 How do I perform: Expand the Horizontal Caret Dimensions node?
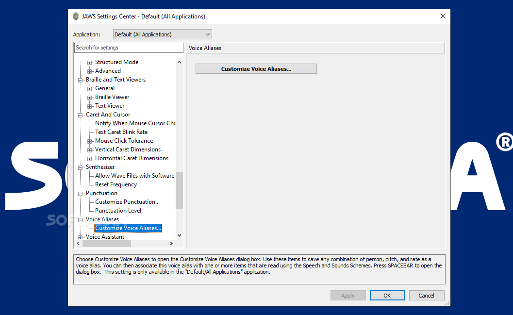[89, 159]
